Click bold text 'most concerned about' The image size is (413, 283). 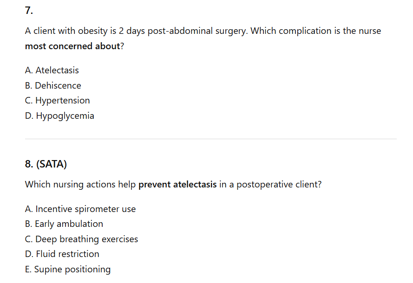(72, 46)
